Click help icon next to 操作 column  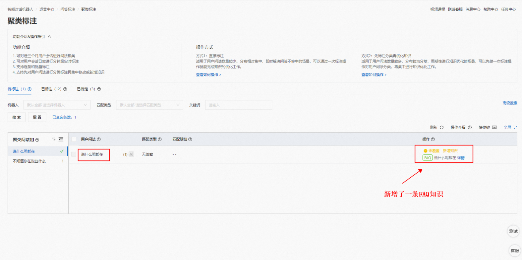(x=433, y=139)
